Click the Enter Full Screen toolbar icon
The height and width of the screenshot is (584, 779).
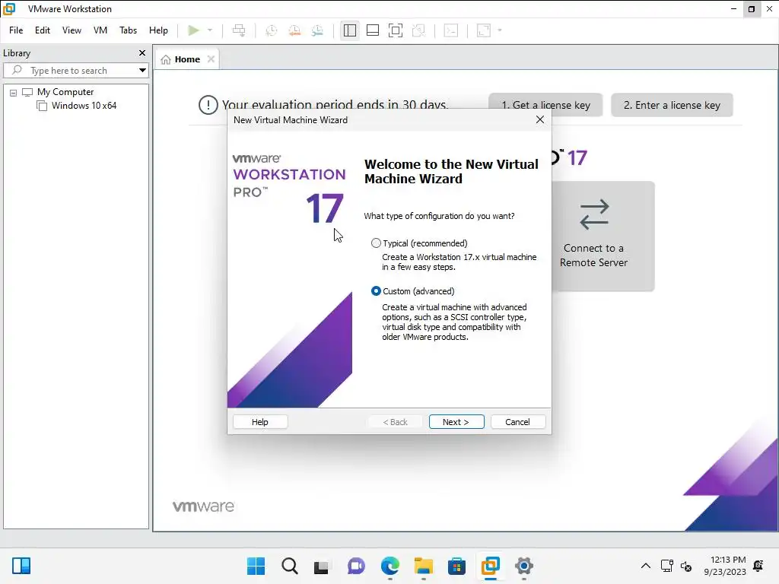point(396,30)
